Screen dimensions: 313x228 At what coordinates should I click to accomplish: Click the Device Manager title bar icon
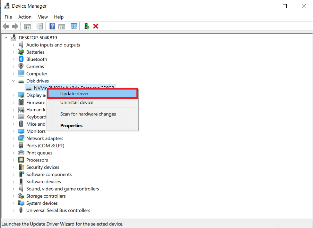pyautogui.click(x=7, y=6)
